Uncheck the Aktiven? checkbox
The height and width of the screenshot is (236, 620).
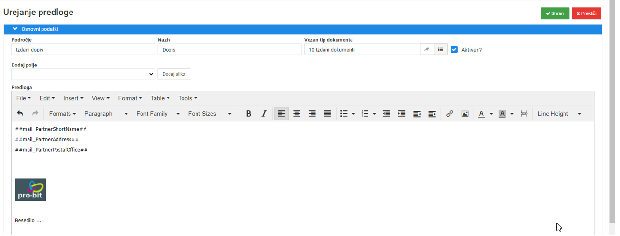(x=454, y=49)
